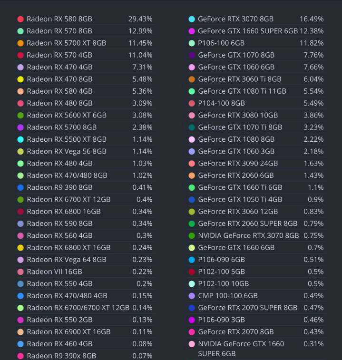
Task: Click the cyan dot next to GeForce RTX 3070 8GB
Action: [192, 19]
